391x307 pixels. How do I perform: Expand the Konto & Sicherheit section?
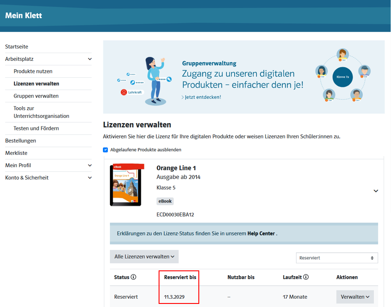[x=90, y=178]
